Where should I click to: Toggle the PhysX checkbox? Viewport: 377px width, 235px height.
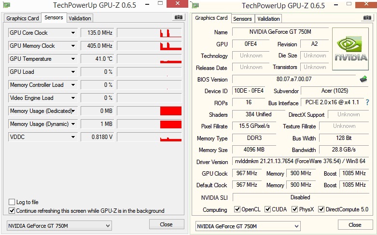click(295, 209)
